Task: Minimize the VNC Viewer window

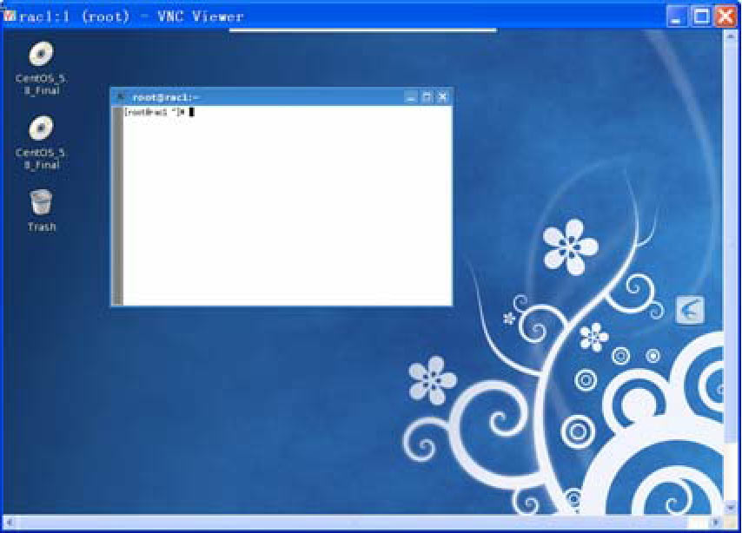Action: (x=677, y=16)
